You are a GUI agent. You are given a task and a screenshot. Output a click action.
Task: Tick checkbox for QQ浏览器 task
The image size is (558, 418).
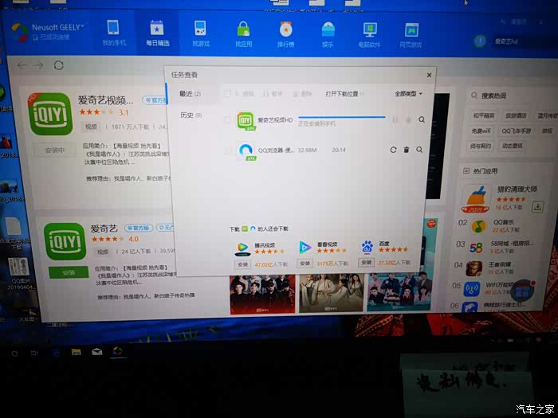coord(228,150)
